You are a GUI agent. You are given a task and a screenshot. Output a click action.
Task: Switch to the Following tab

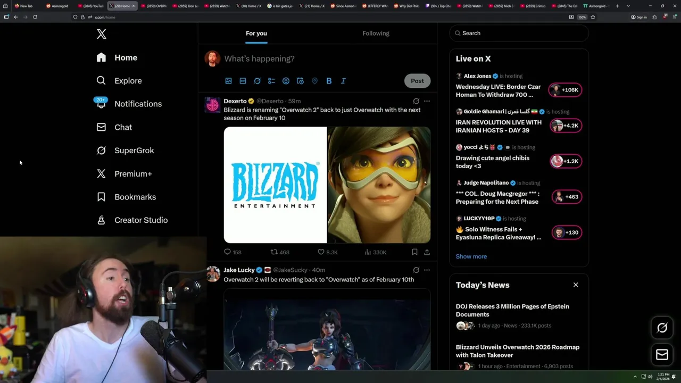click(x=376, y=33)
